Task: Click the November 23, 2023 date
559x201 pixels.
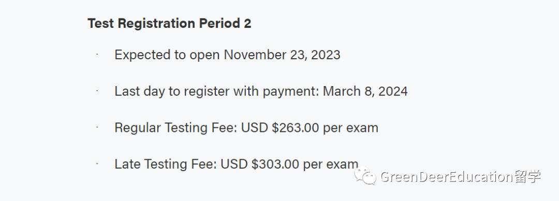Action: pyautogui.click(x=282, y=55)
